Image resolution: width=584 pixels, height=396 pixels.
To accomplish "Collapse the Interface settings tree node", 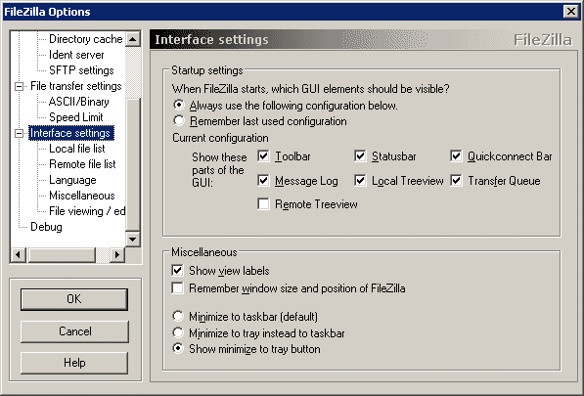I will [x=19, y=133].
